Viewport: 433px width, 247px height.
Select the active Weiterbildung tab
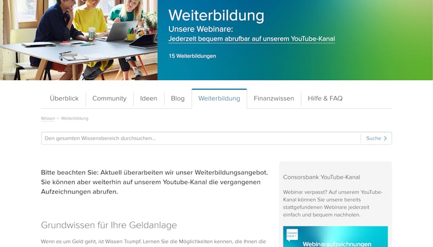pos(219,99)
